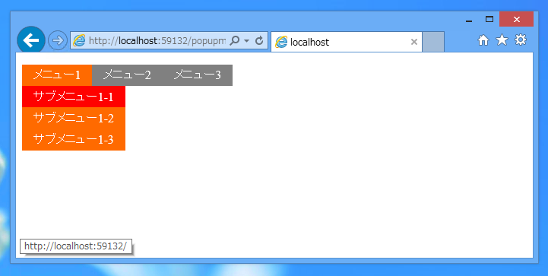Choose サブメニュー1-1 from the submenu
The height and width of the screenshot is (276, 548).
[x=74, y=97]
